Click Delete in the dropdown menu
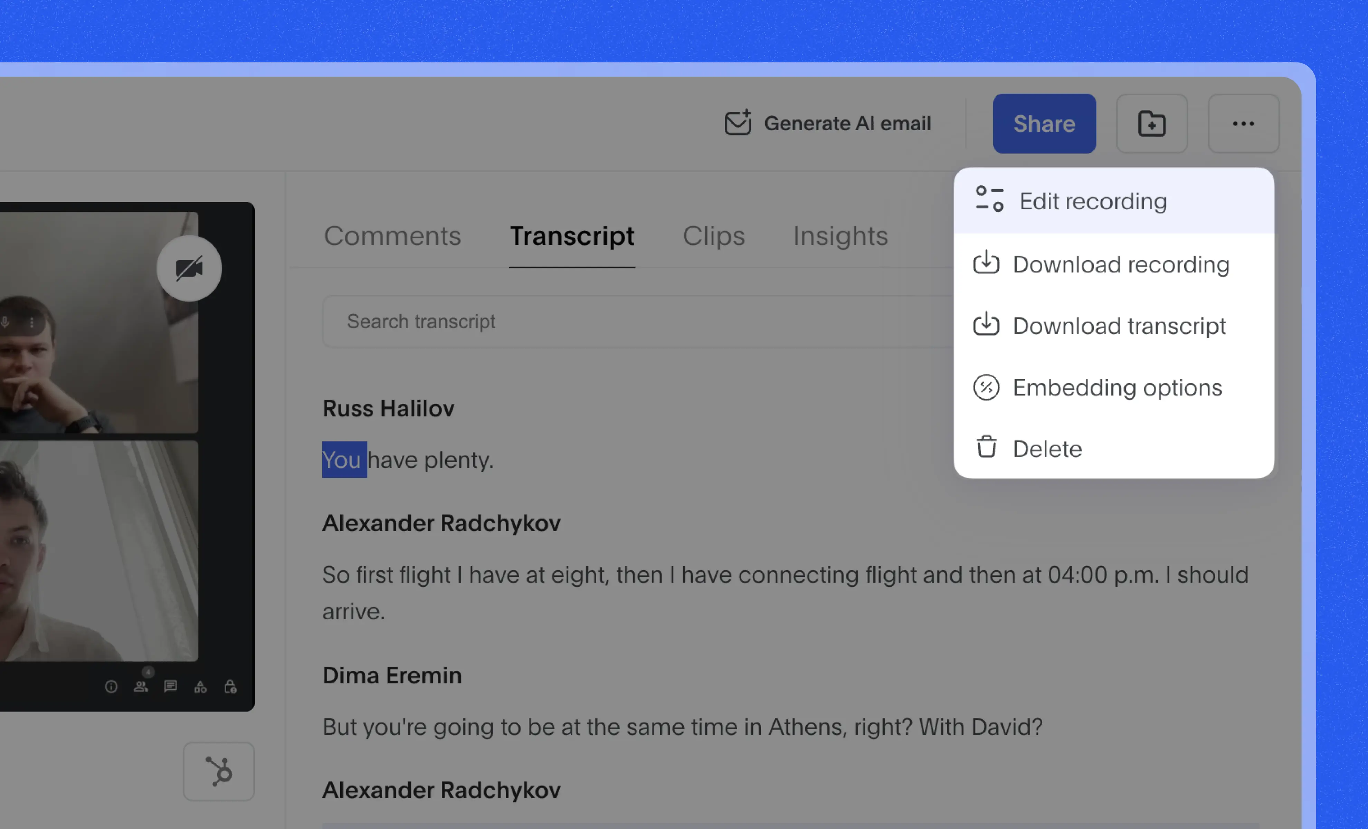Viewport: 1368px width, 829px height. [x=1047, y=449]
